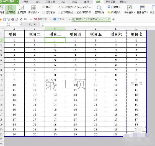Open the Formulas tab (公式)

point(63,2)
